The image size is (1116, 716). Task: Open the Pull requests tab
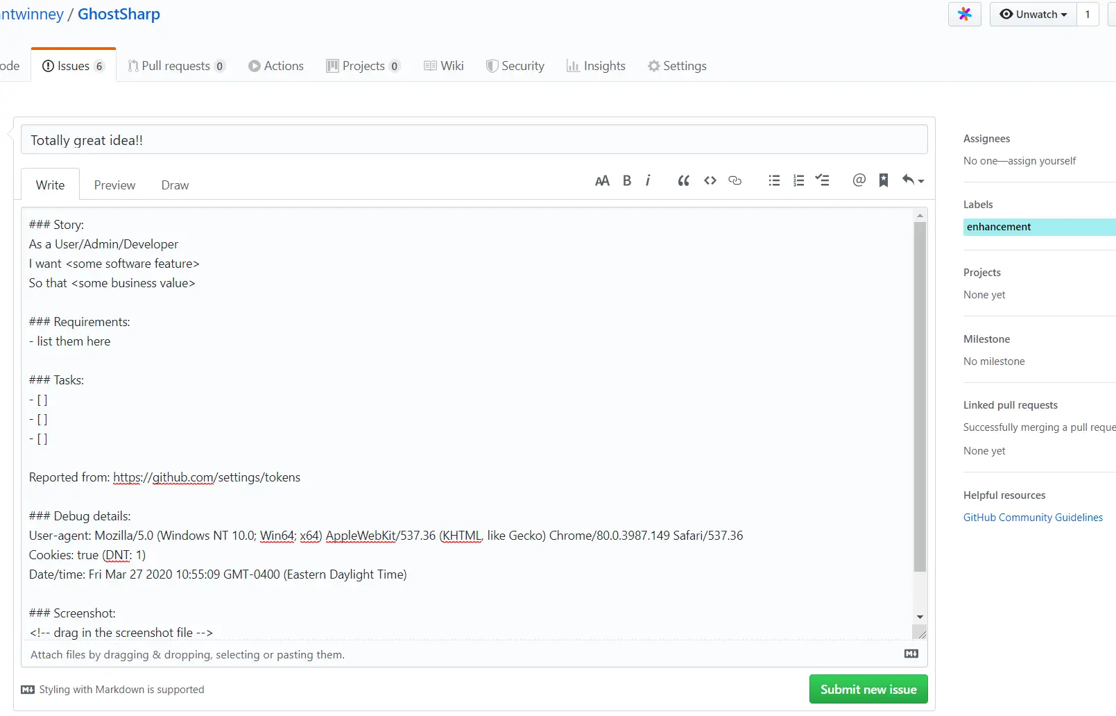(176, 66)
